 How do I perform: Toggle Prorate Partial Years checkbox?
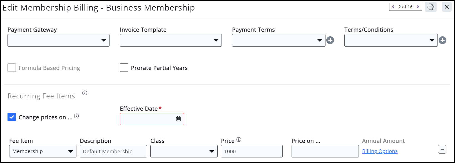(x=124, y=68)
